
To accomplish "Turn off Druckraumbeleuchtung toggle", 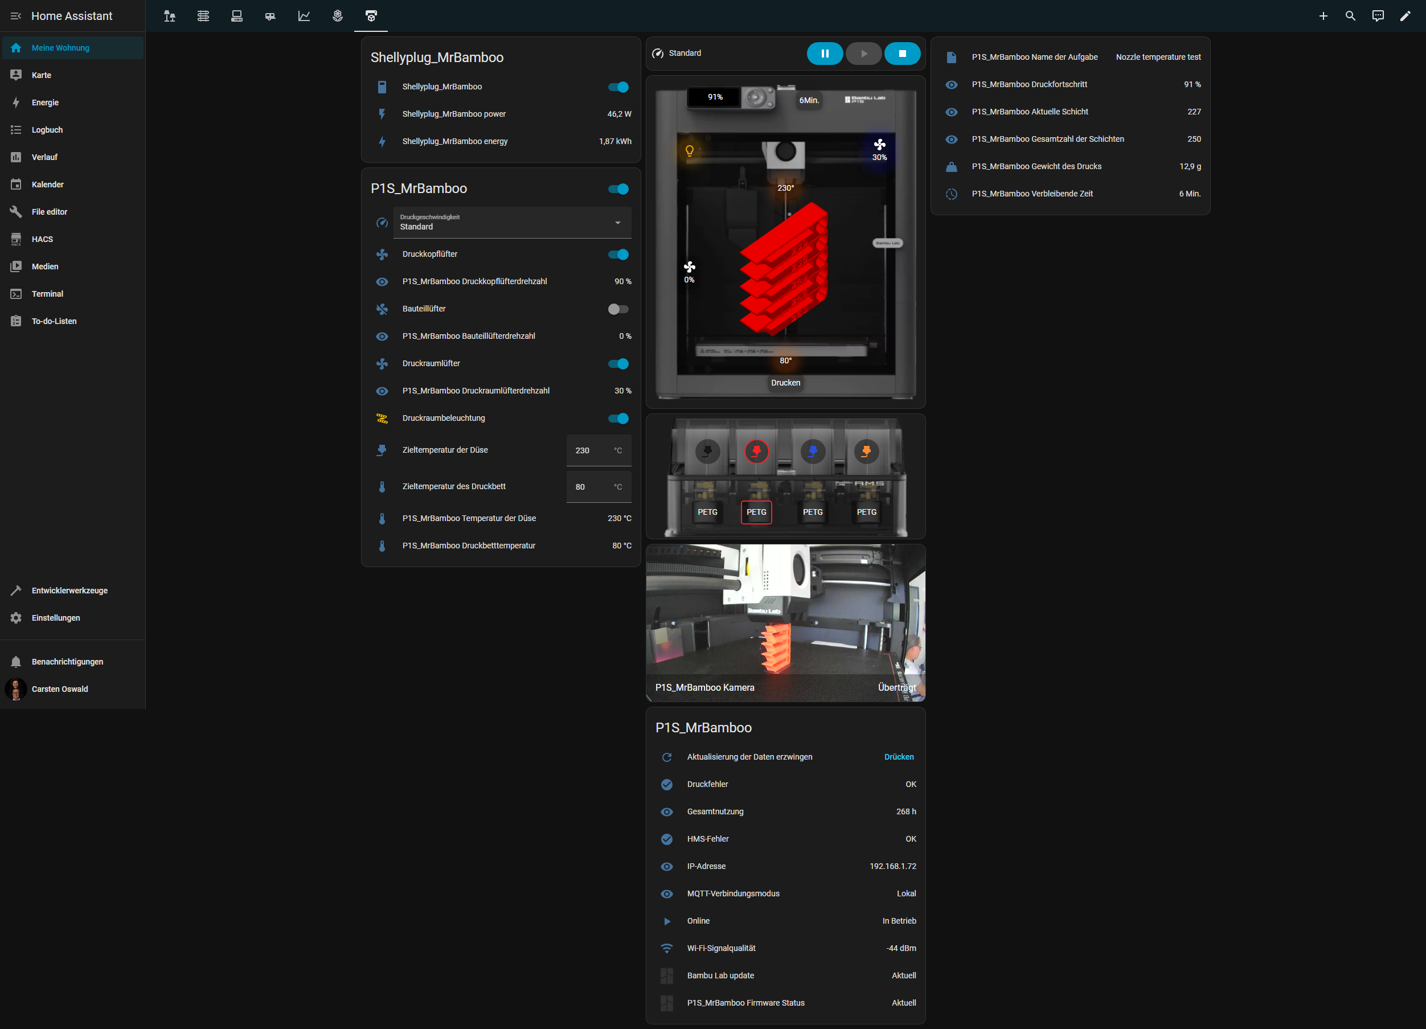I will click(618, 418).
